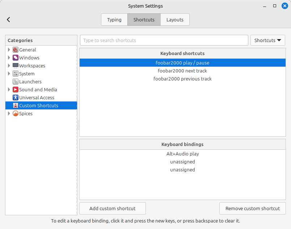Click the Windows category icon

(16, 58)
